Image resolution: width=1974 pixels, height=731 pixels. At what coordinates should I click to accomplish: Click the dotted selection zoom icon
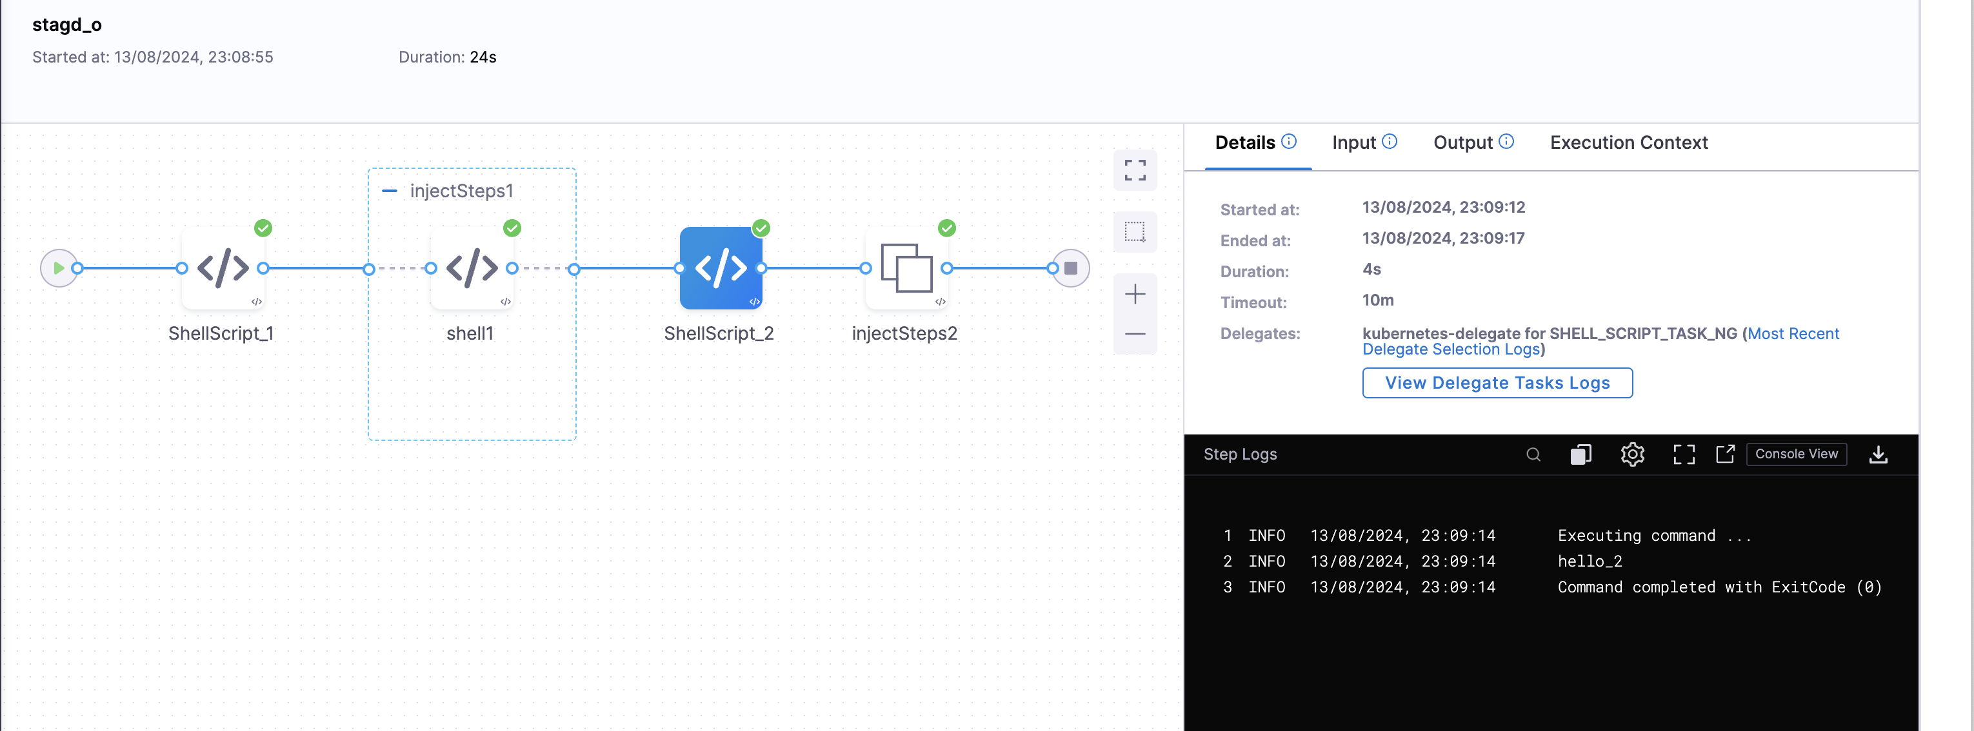click(1134, 231)
